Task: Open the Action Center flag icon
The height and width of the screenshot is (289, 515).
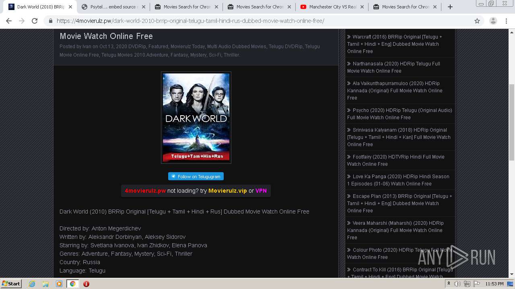Action: pos(477,284)
